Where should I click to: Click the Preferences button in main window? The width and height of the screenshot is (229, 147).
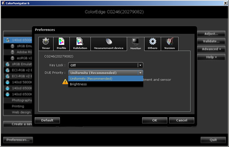(x=18, y=140)
